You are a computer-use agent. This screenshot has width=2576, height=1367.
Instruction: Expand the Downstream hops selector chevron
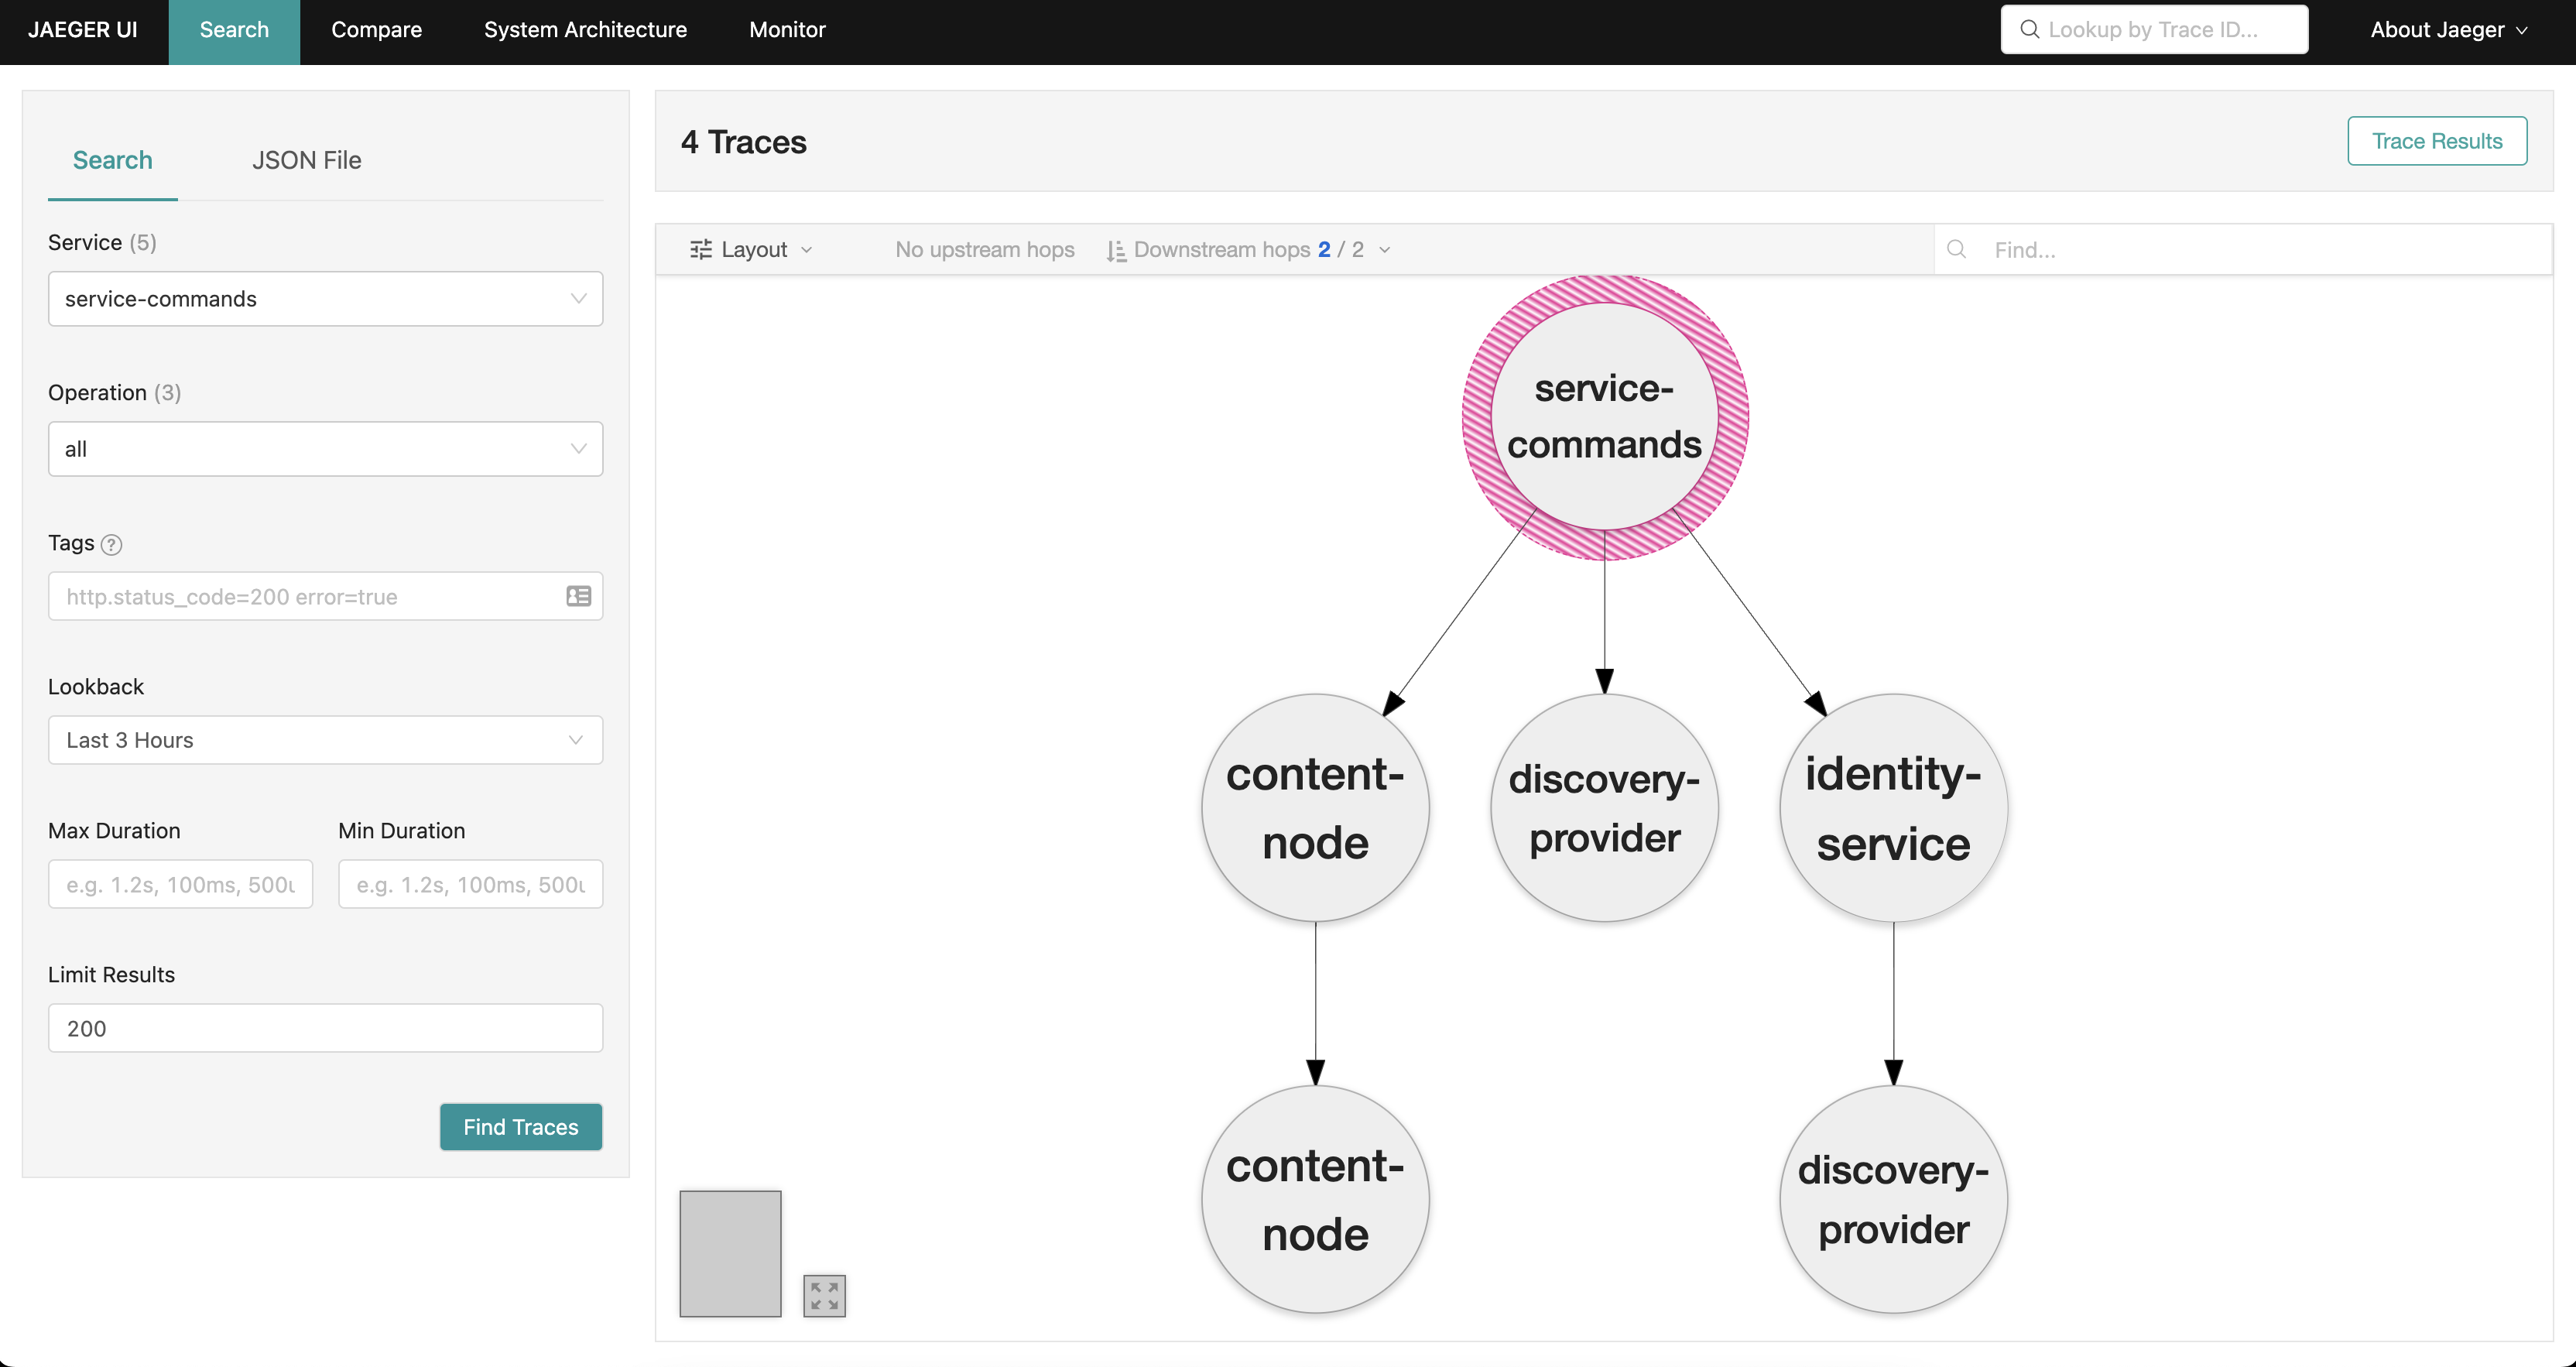[x=1385, y=250]
